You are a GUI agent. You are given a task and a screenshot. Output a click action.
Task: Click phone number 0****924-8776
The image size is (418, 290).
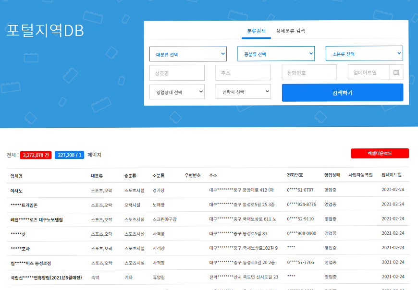(x=302, y=204)
